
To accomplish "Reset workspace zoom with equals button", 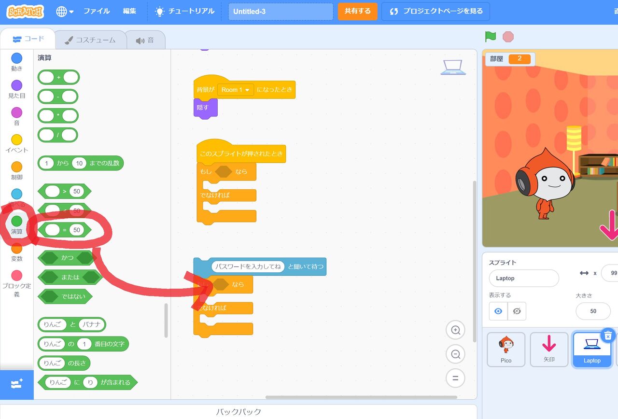I will [455, 377].
